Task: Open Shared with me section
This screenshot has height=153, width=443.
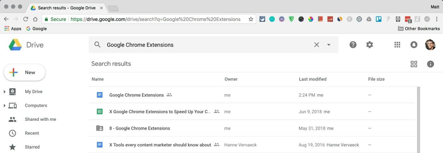Action: pos(40,119)
